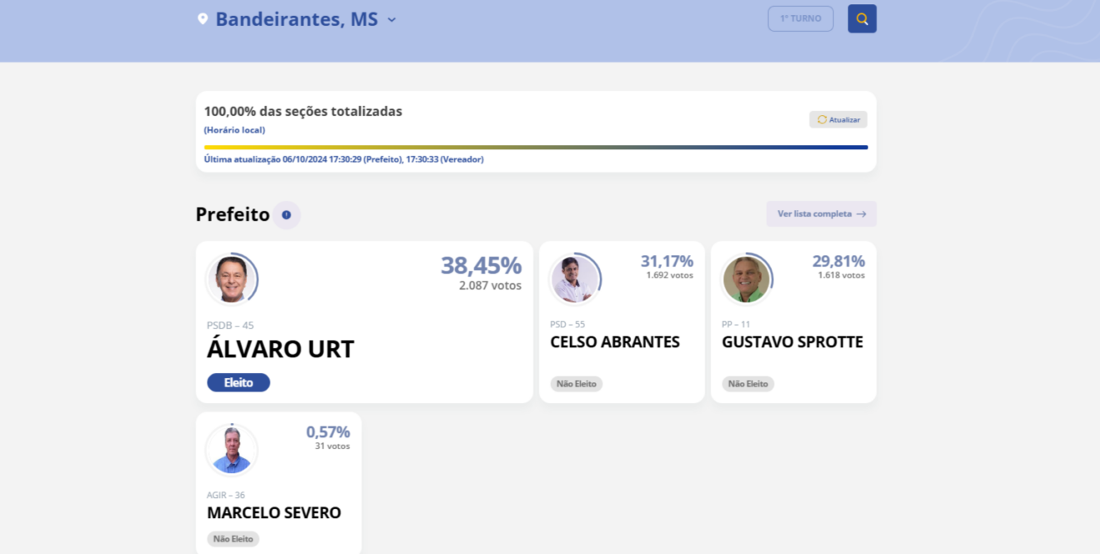Click the ÁLVARO URT candidate name
Image resolution: width=1100 pixels, height=554 pixels.
[281, 348]
